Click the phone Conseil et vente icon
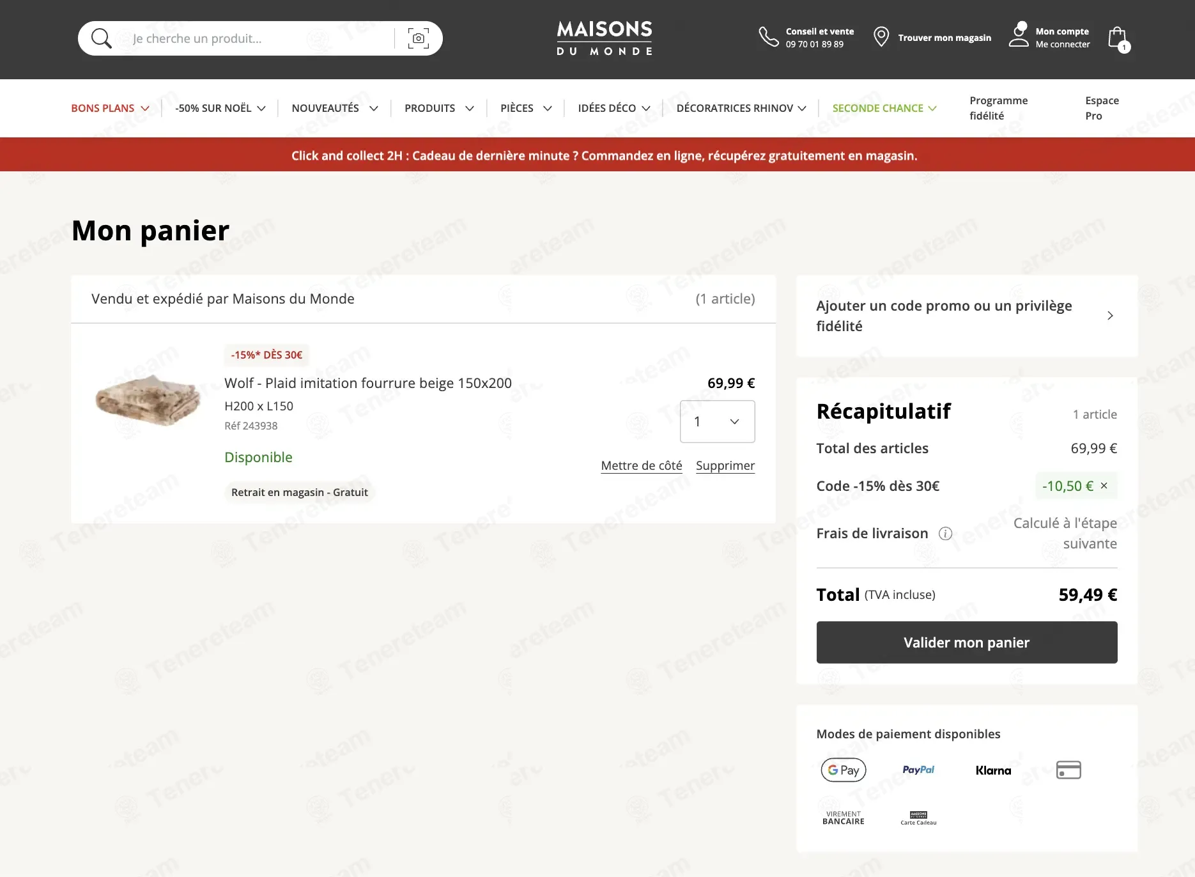The width and height of the screenshot is (1195, 877). tap(768, 37)
